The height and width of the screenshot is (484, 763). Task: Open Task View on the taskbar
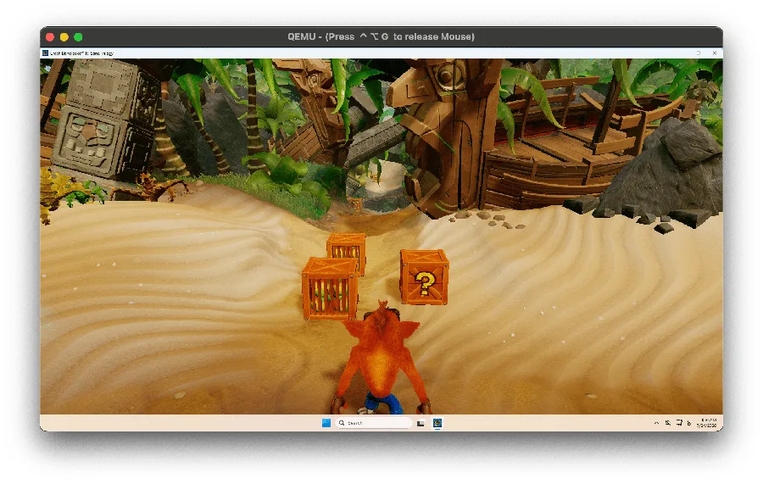420,423
